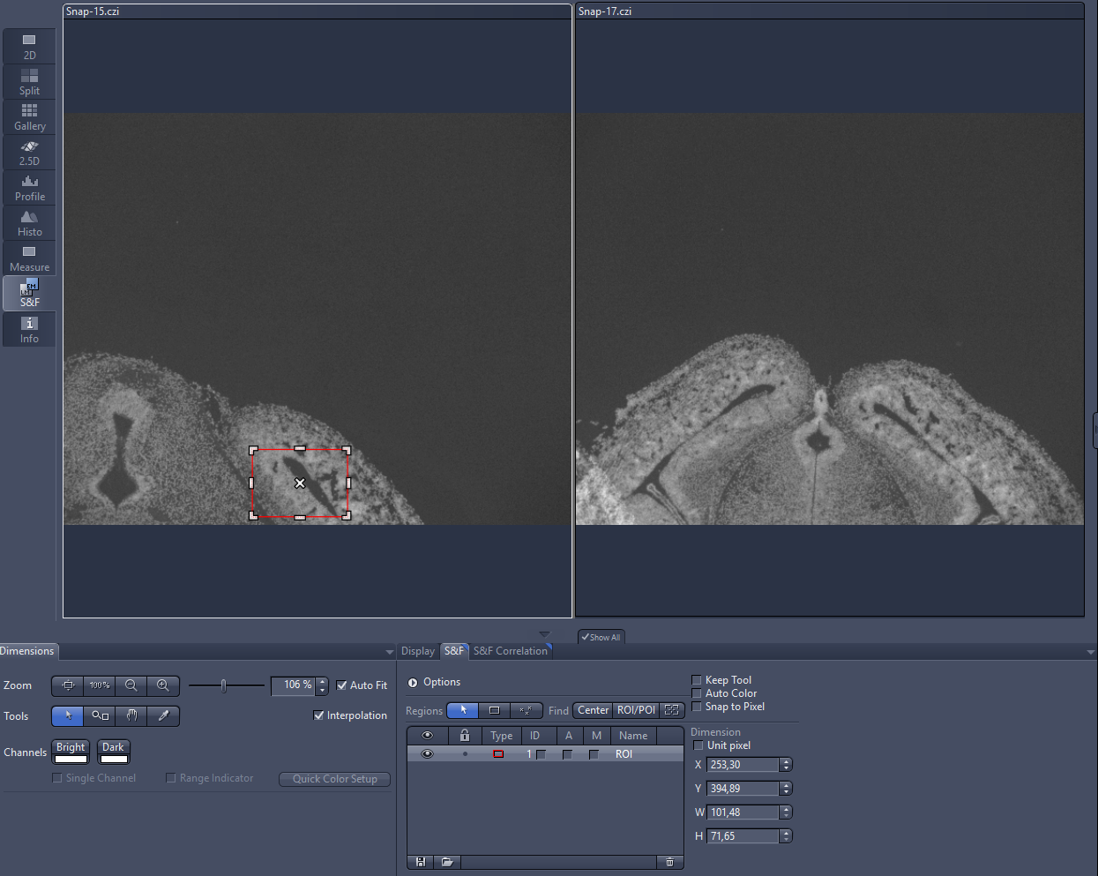1098x876 pixels.
Task: Delete the ROI using the trash icon
Action: [x=669, y=862]
